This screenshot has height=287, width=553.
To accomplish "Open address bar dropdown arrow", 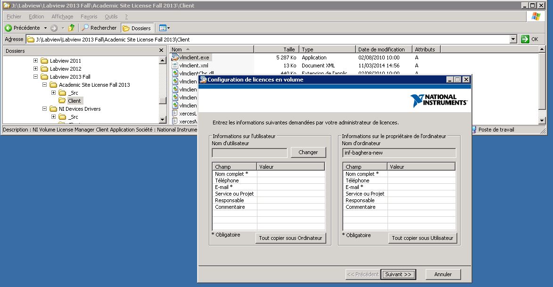I will tap(513, 39).
